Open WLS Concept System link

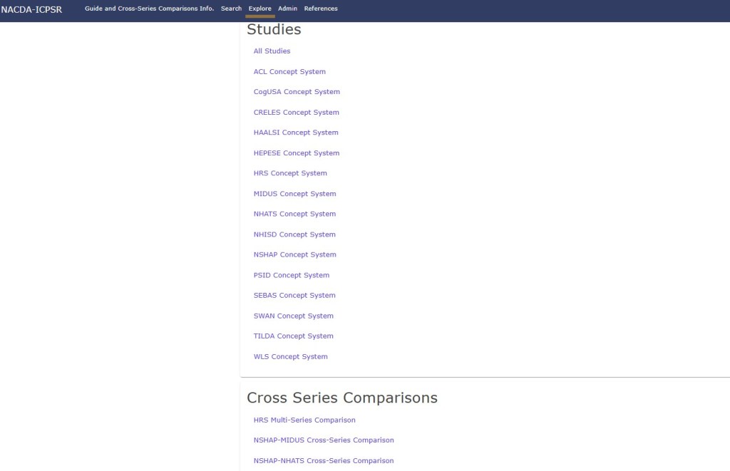point(290,357)
